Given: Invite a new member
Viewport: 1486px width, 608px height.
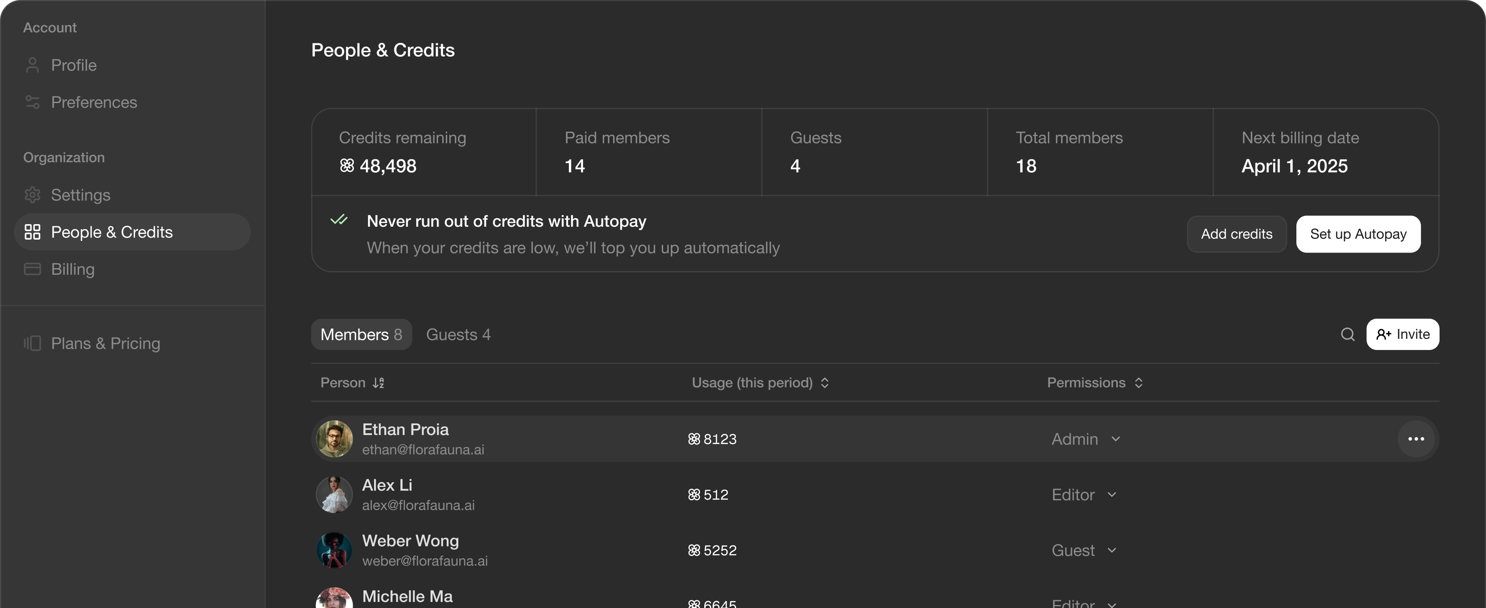Looking at the screenshot, I should pos(1402,334).
